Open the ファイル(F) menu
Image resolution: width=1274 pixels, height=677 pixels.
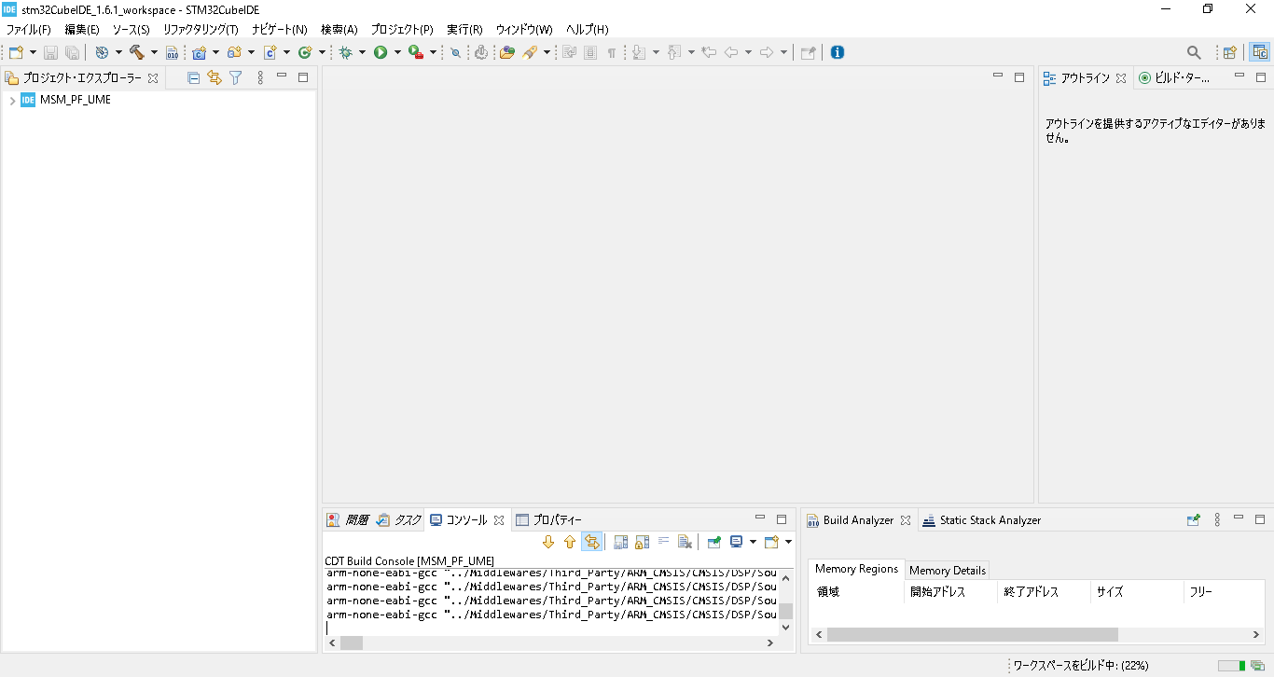coord(28,30)
